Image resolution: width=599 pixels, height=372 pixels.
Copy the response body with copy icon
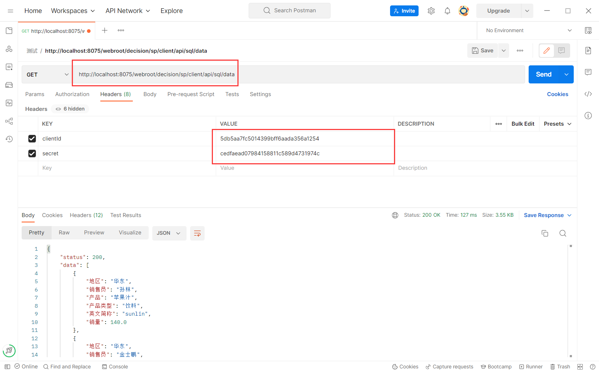click(545, 233)
